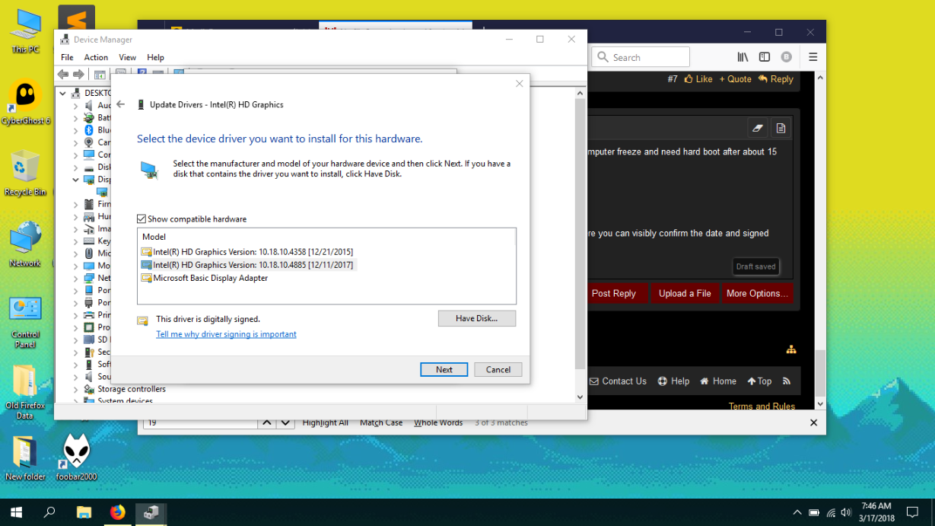The image size is (935, 526).
Task: Click the Like link on post #7
Action: 698,79
